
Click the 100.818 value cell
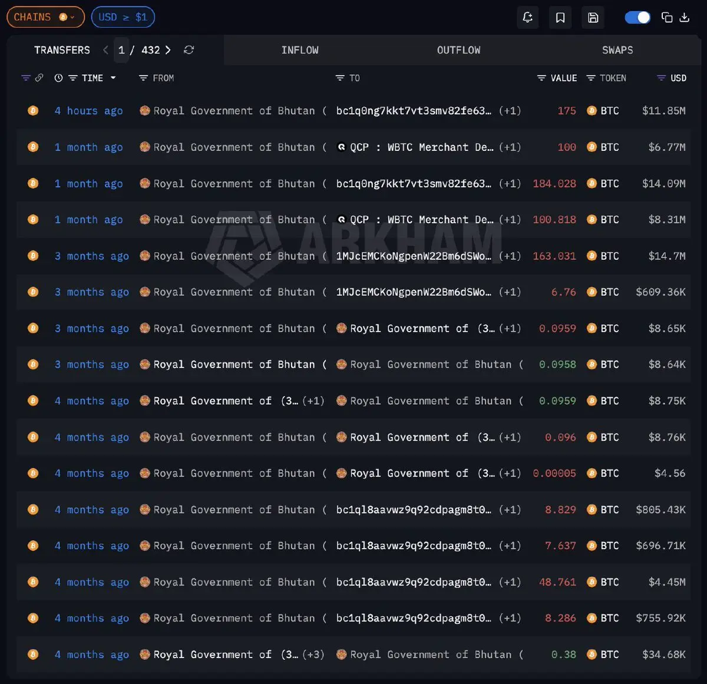coord(554,220)
